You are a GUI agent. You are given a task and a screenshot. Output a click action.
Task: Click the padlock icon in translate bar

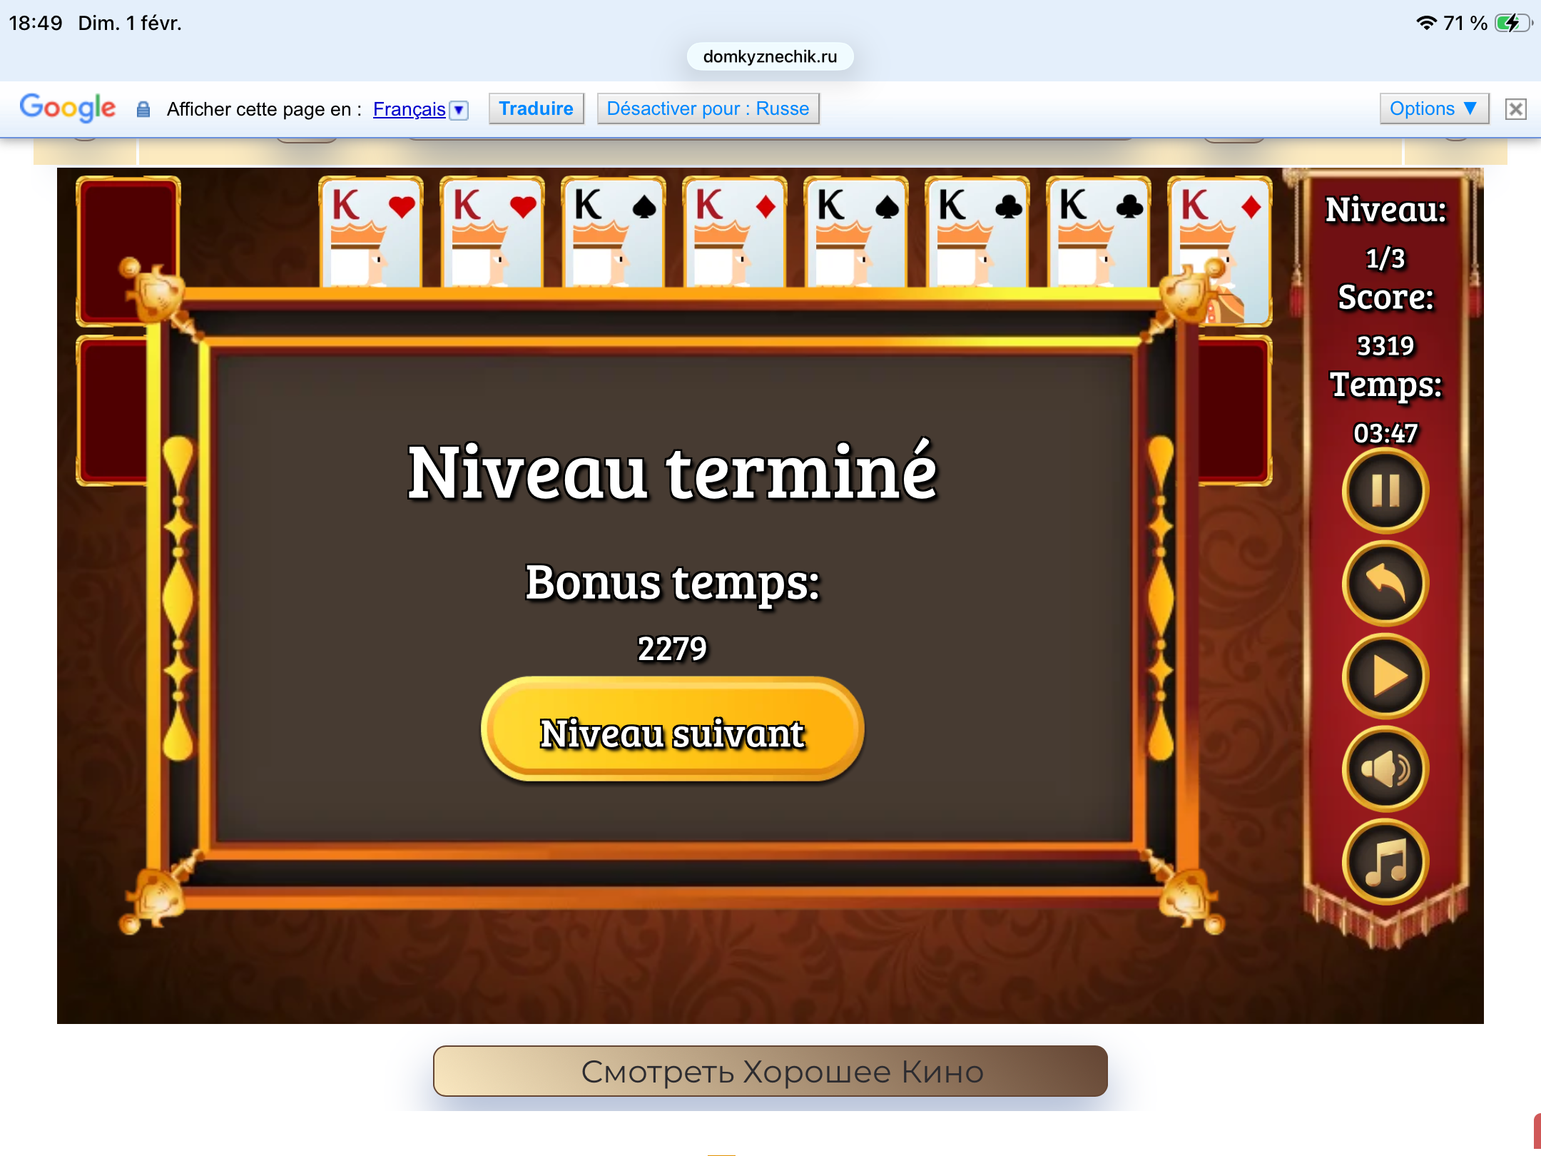[143, 109]
